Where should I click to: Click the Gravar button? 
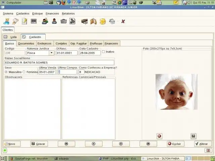coord(39,144)
